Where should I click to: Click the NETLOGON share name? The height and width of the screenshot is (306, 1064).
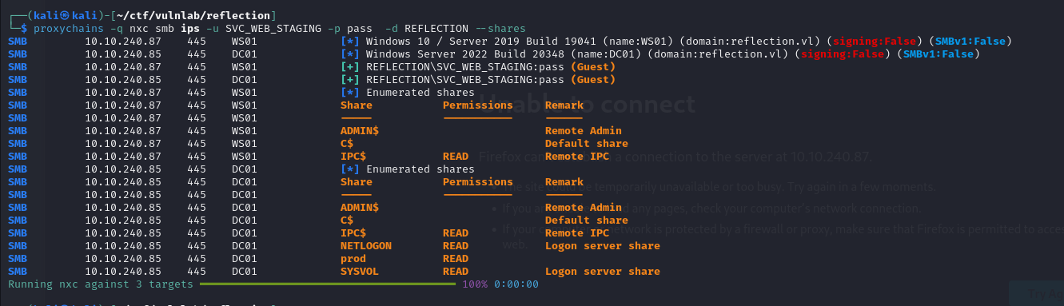pos(366,246)
